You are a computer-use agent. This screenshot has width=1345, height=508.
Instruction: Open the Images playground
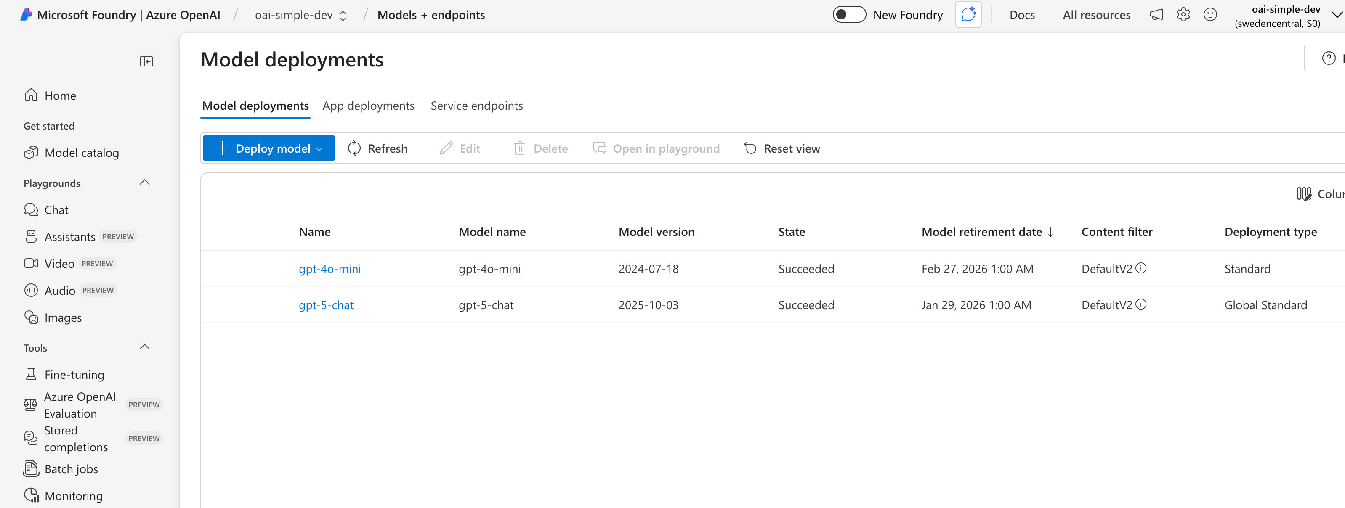click(53, 317)
